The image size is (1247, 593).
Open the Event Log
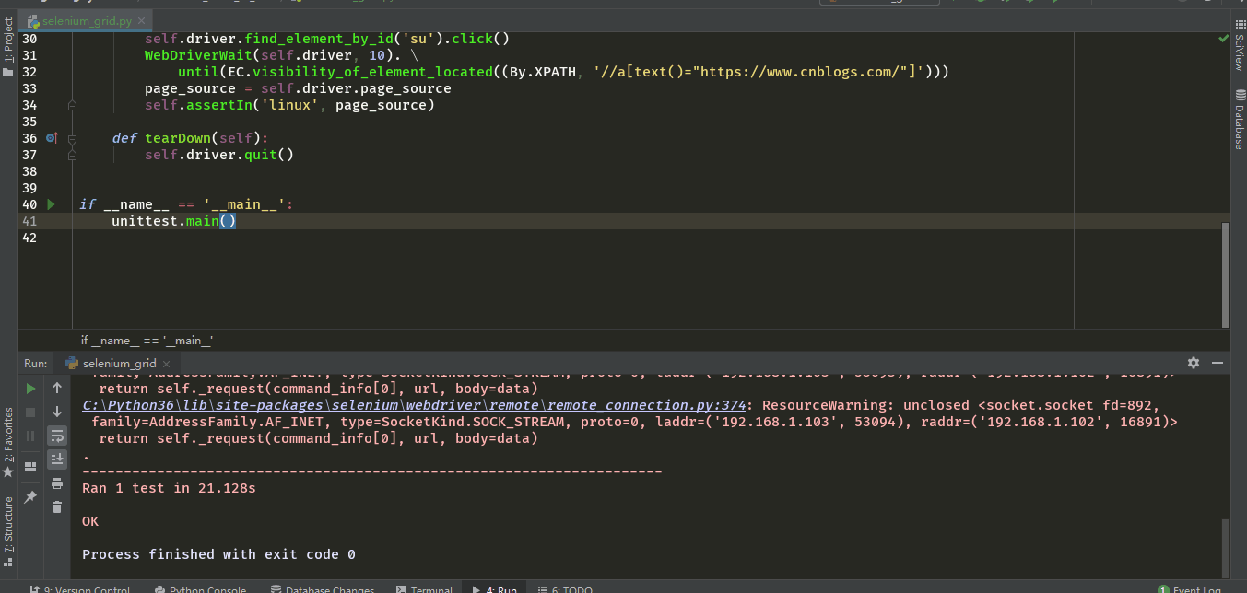click(x=1191, y=590)
